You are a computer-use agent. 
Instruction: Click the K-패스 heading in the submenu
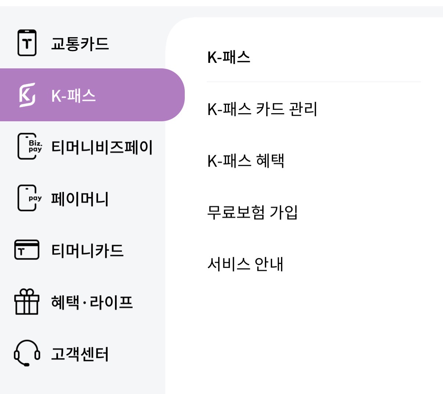pyautogui.click(x=229, y=57)
